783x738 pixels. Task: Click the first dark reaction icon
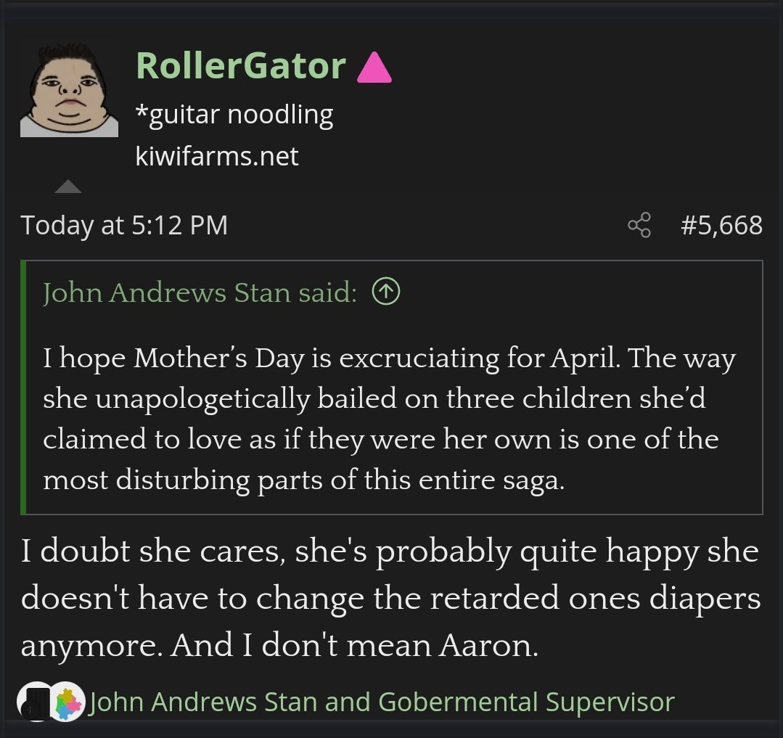click(x=36, y=702)
